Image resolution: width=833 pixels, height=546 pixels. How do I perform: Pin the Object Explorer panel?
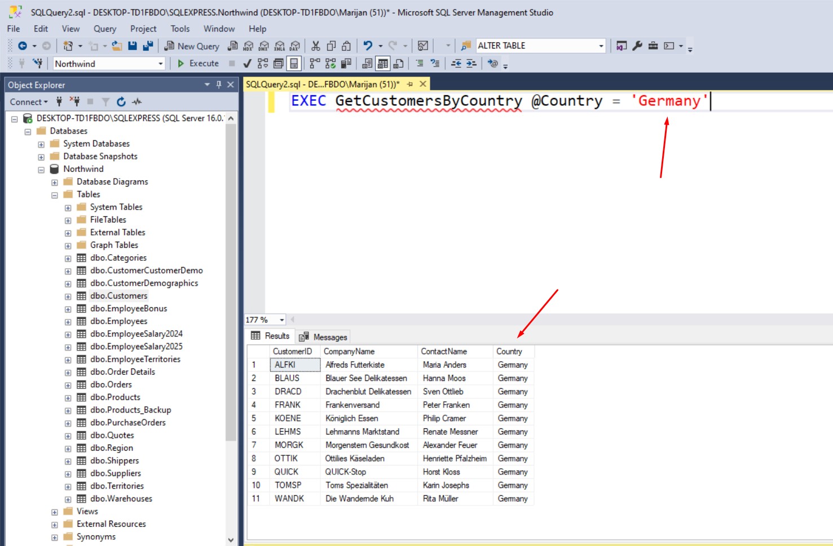[x=219, y=85]
